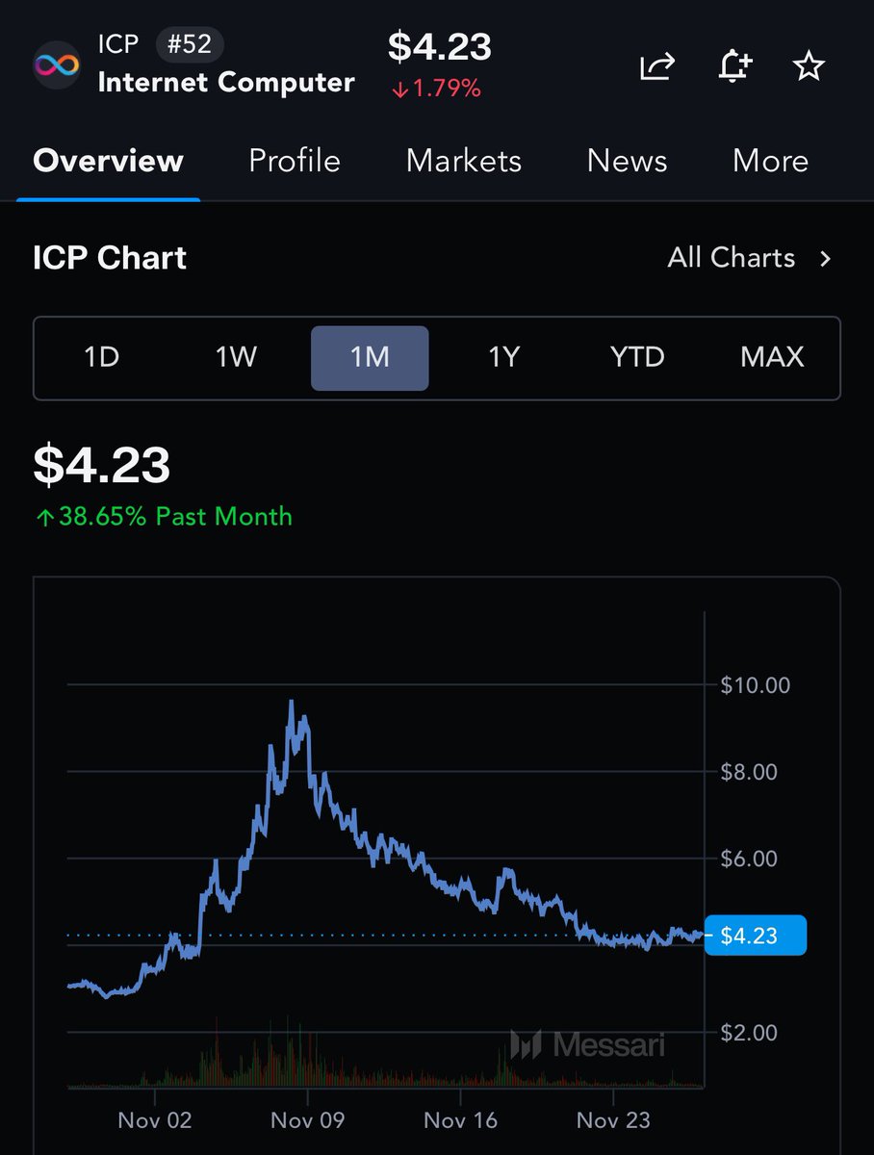The image size is (874, 1155).
Task: Tap the ICP Chart heading
Action: [110, 258]
